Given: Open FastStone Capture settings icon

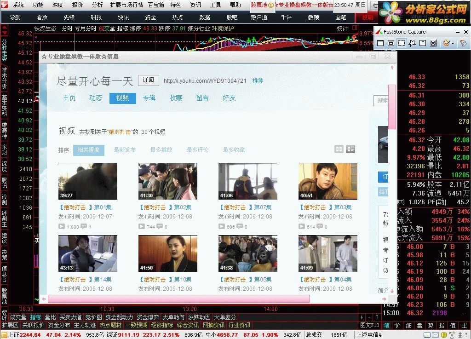Looking at the screenshot, I should [x=463, y=43].
